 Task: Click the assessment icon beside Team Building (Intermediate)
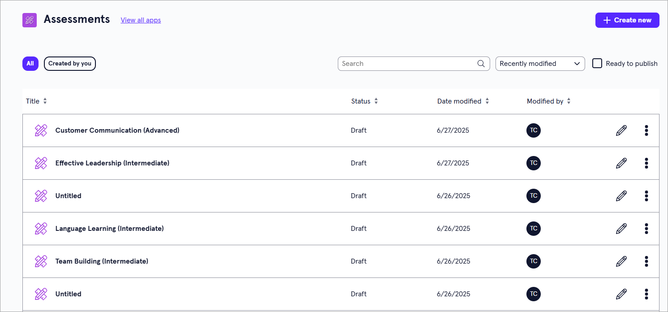tap(41, 261)
